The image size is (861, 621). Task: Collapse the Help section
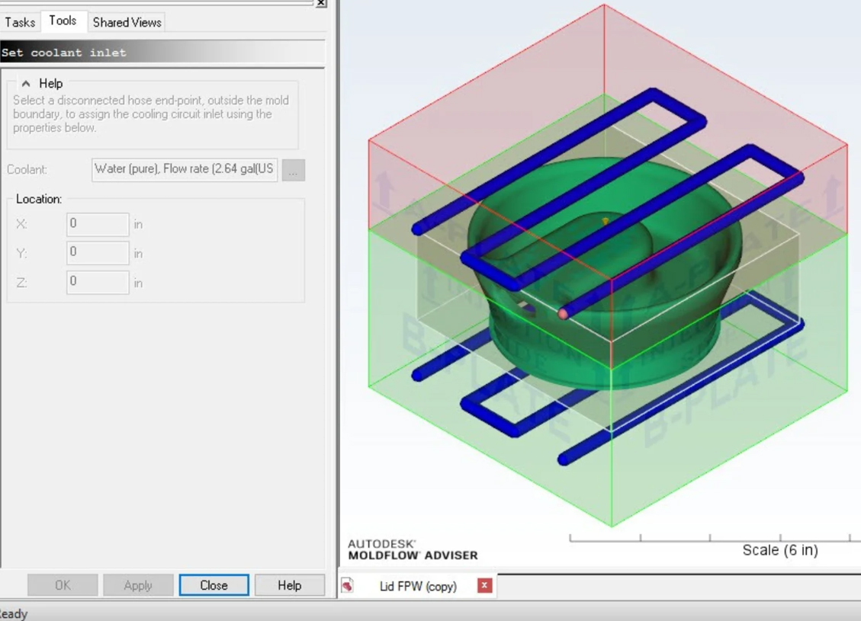tap(26, 84)
